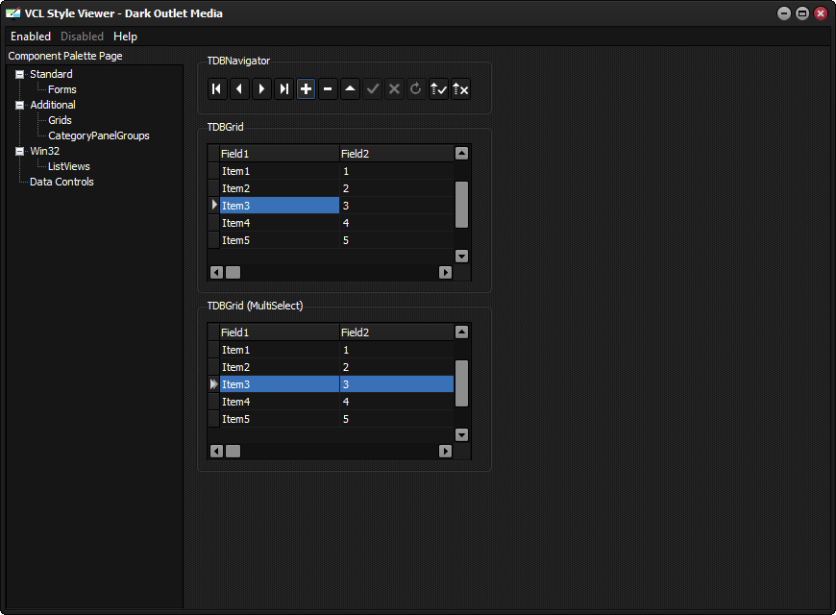The height and width of the screenshot is (615, 836).
Task: Select Data Controls in the tree
Action: (x=61, y=182)
